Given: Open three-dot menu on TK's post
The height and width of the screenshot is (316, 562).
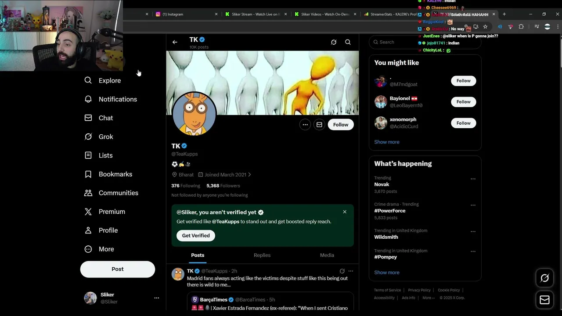Looking at the screenshot, I should point(350,271).
